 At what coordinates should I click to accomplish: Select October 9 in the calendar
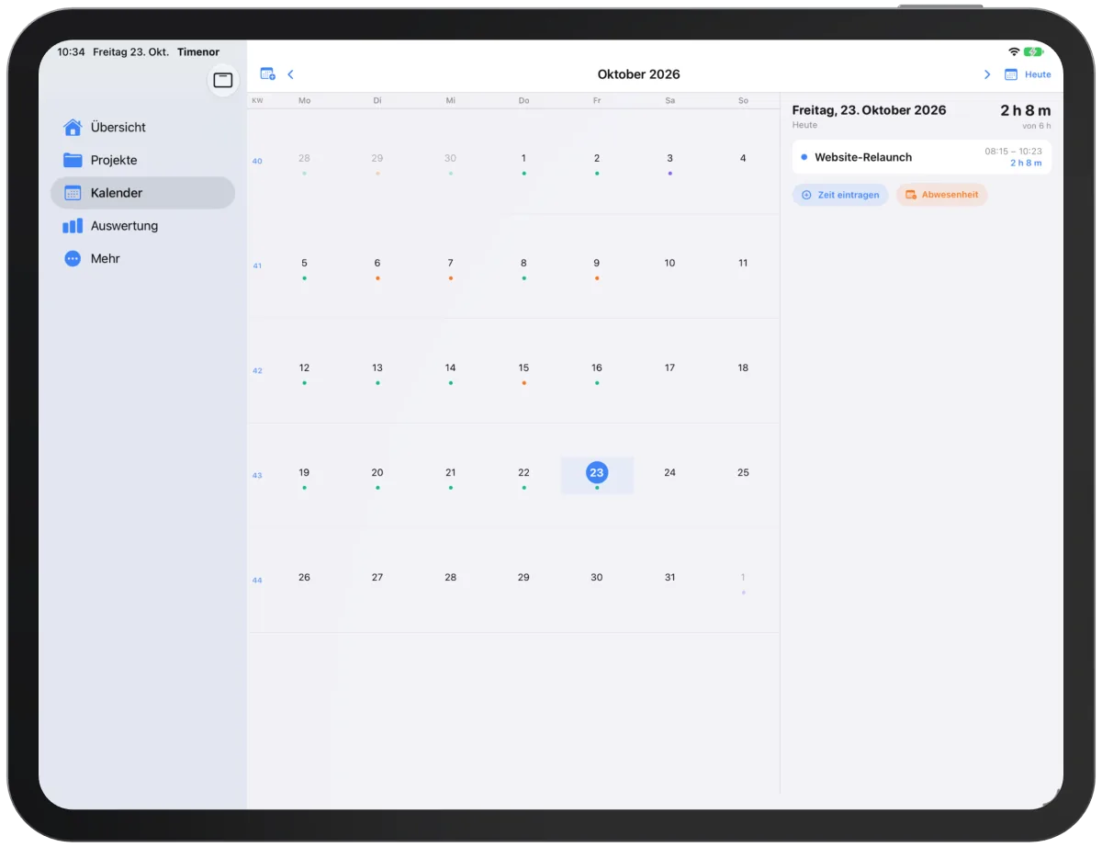(x=597, y=263)
